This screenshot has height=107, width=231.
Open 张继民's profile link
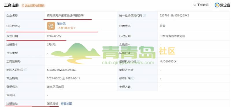click(x=61, y=24)
